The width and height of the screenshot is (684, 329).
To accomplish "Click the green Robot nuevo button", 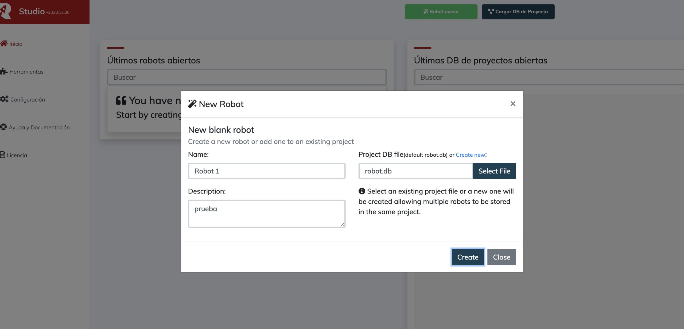I will (441, 11).
